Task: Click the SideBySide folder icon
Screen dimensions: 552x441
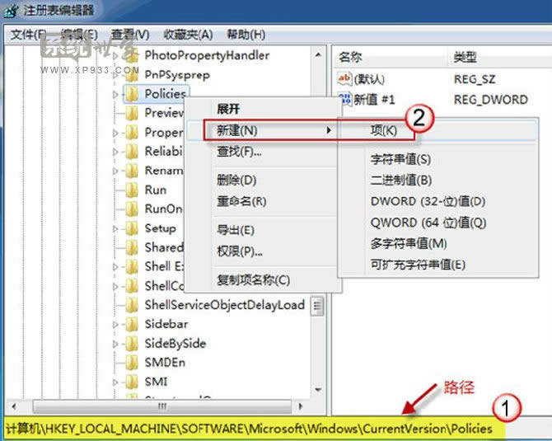Action: (131, 343)
